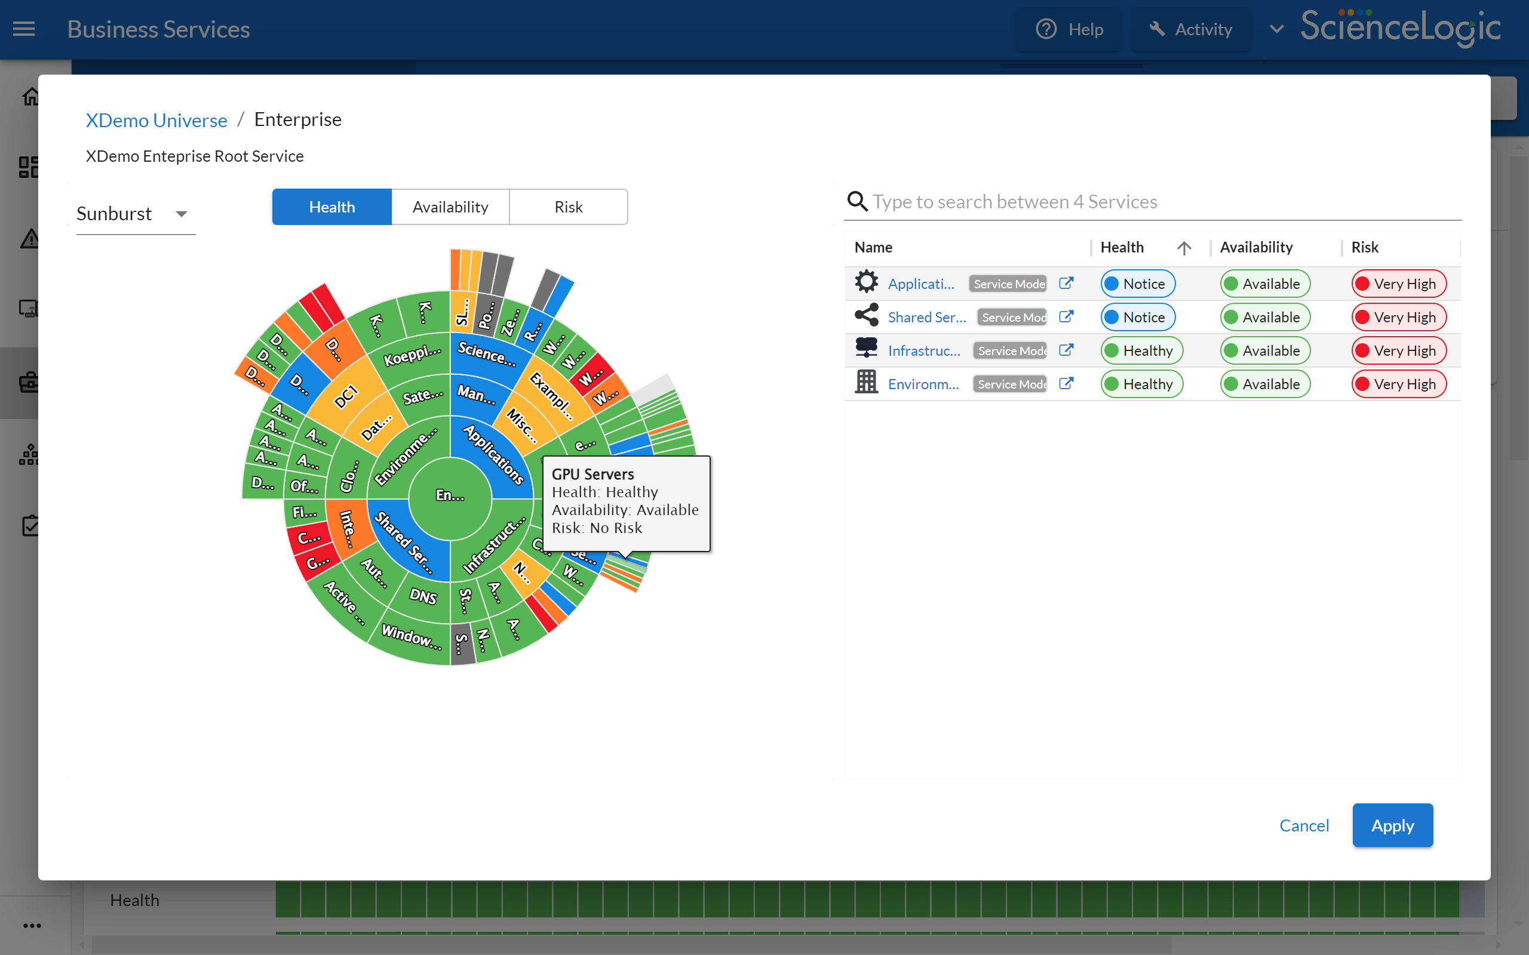Screen dimensions: 1529x955
Task: Open Environment row external link icon
Action: coord(1066,383)
